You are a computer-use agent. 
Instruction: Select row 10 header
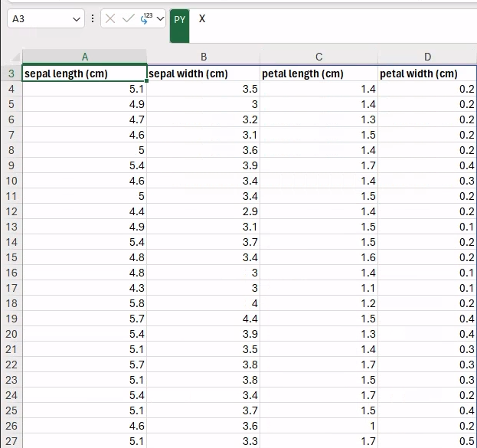click(x=11, y=181)
